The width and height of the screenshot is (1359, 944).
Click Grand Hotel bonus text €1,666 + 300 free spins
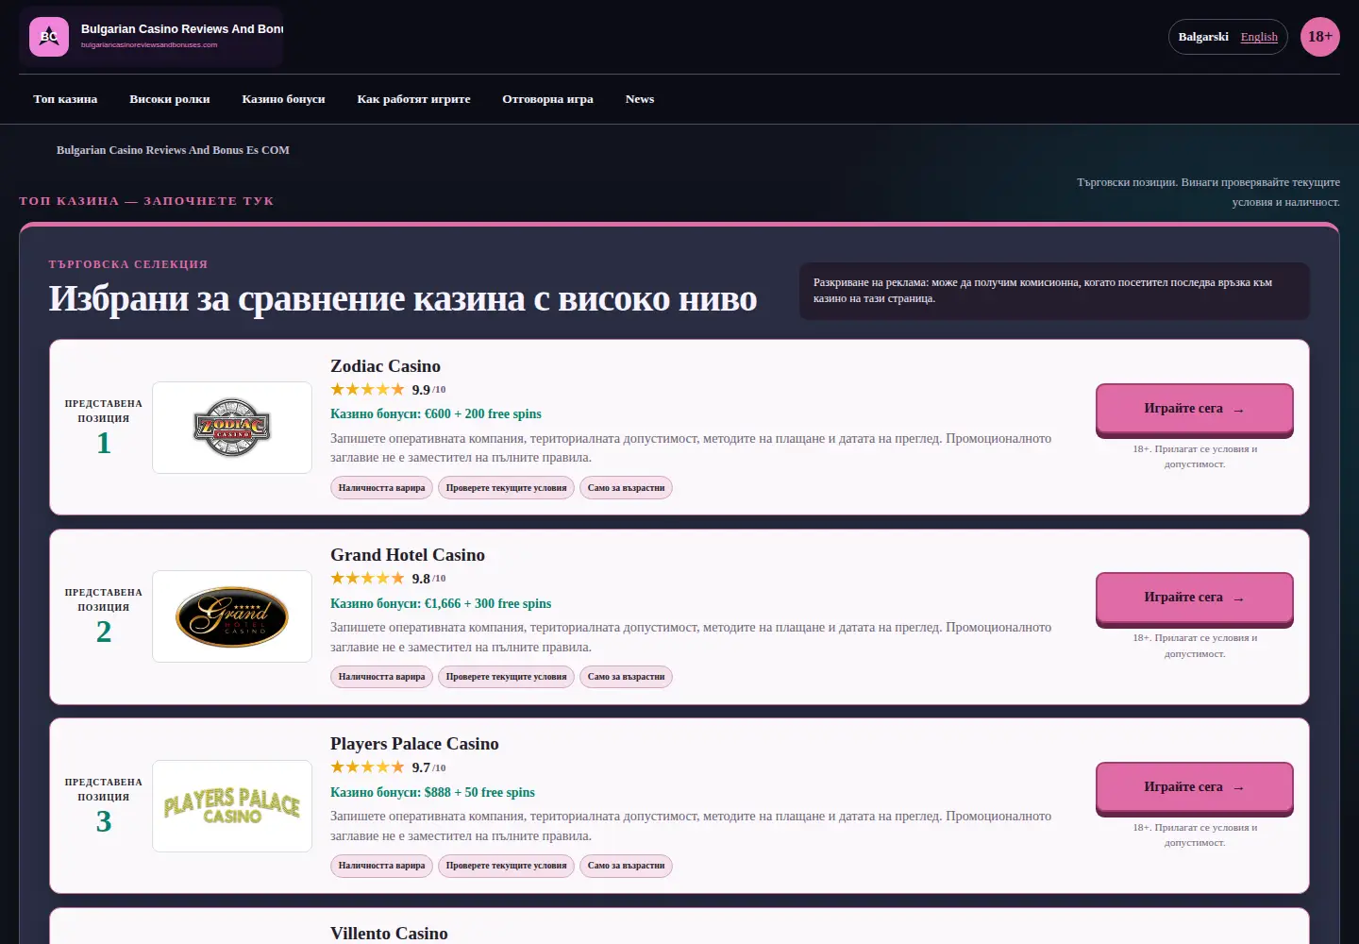click(488, 604)
